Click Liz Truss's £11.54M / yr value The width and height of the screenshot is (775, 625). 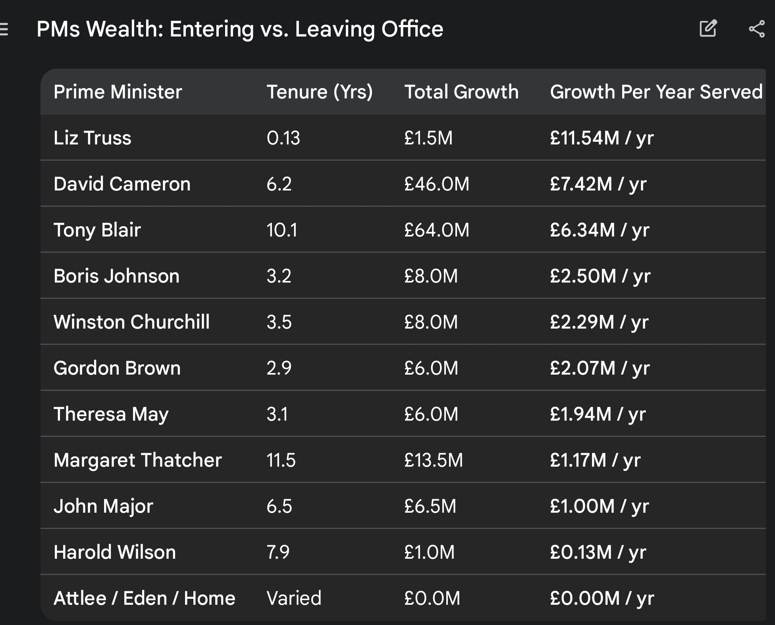pyautogui.click(x=601, y=138)
